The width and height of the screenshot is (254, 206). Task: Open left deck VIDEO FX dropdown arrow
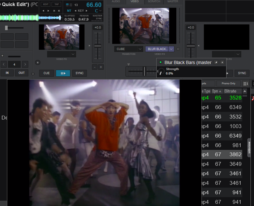pos(73,54)
